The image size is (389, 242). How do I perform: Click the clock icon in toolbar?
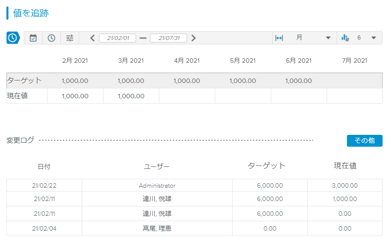[51, 38]
